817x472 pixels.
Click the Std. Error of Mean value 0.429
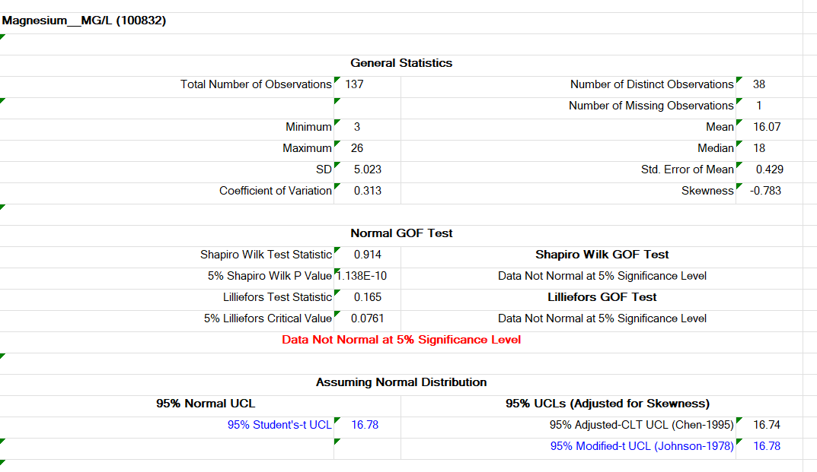769,169
